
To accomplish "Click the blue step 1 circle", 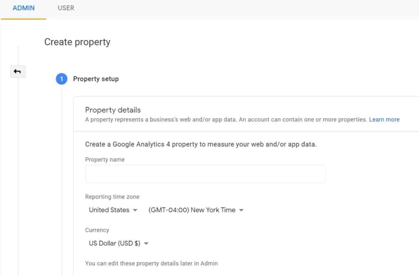I will [x=61, y=79].
